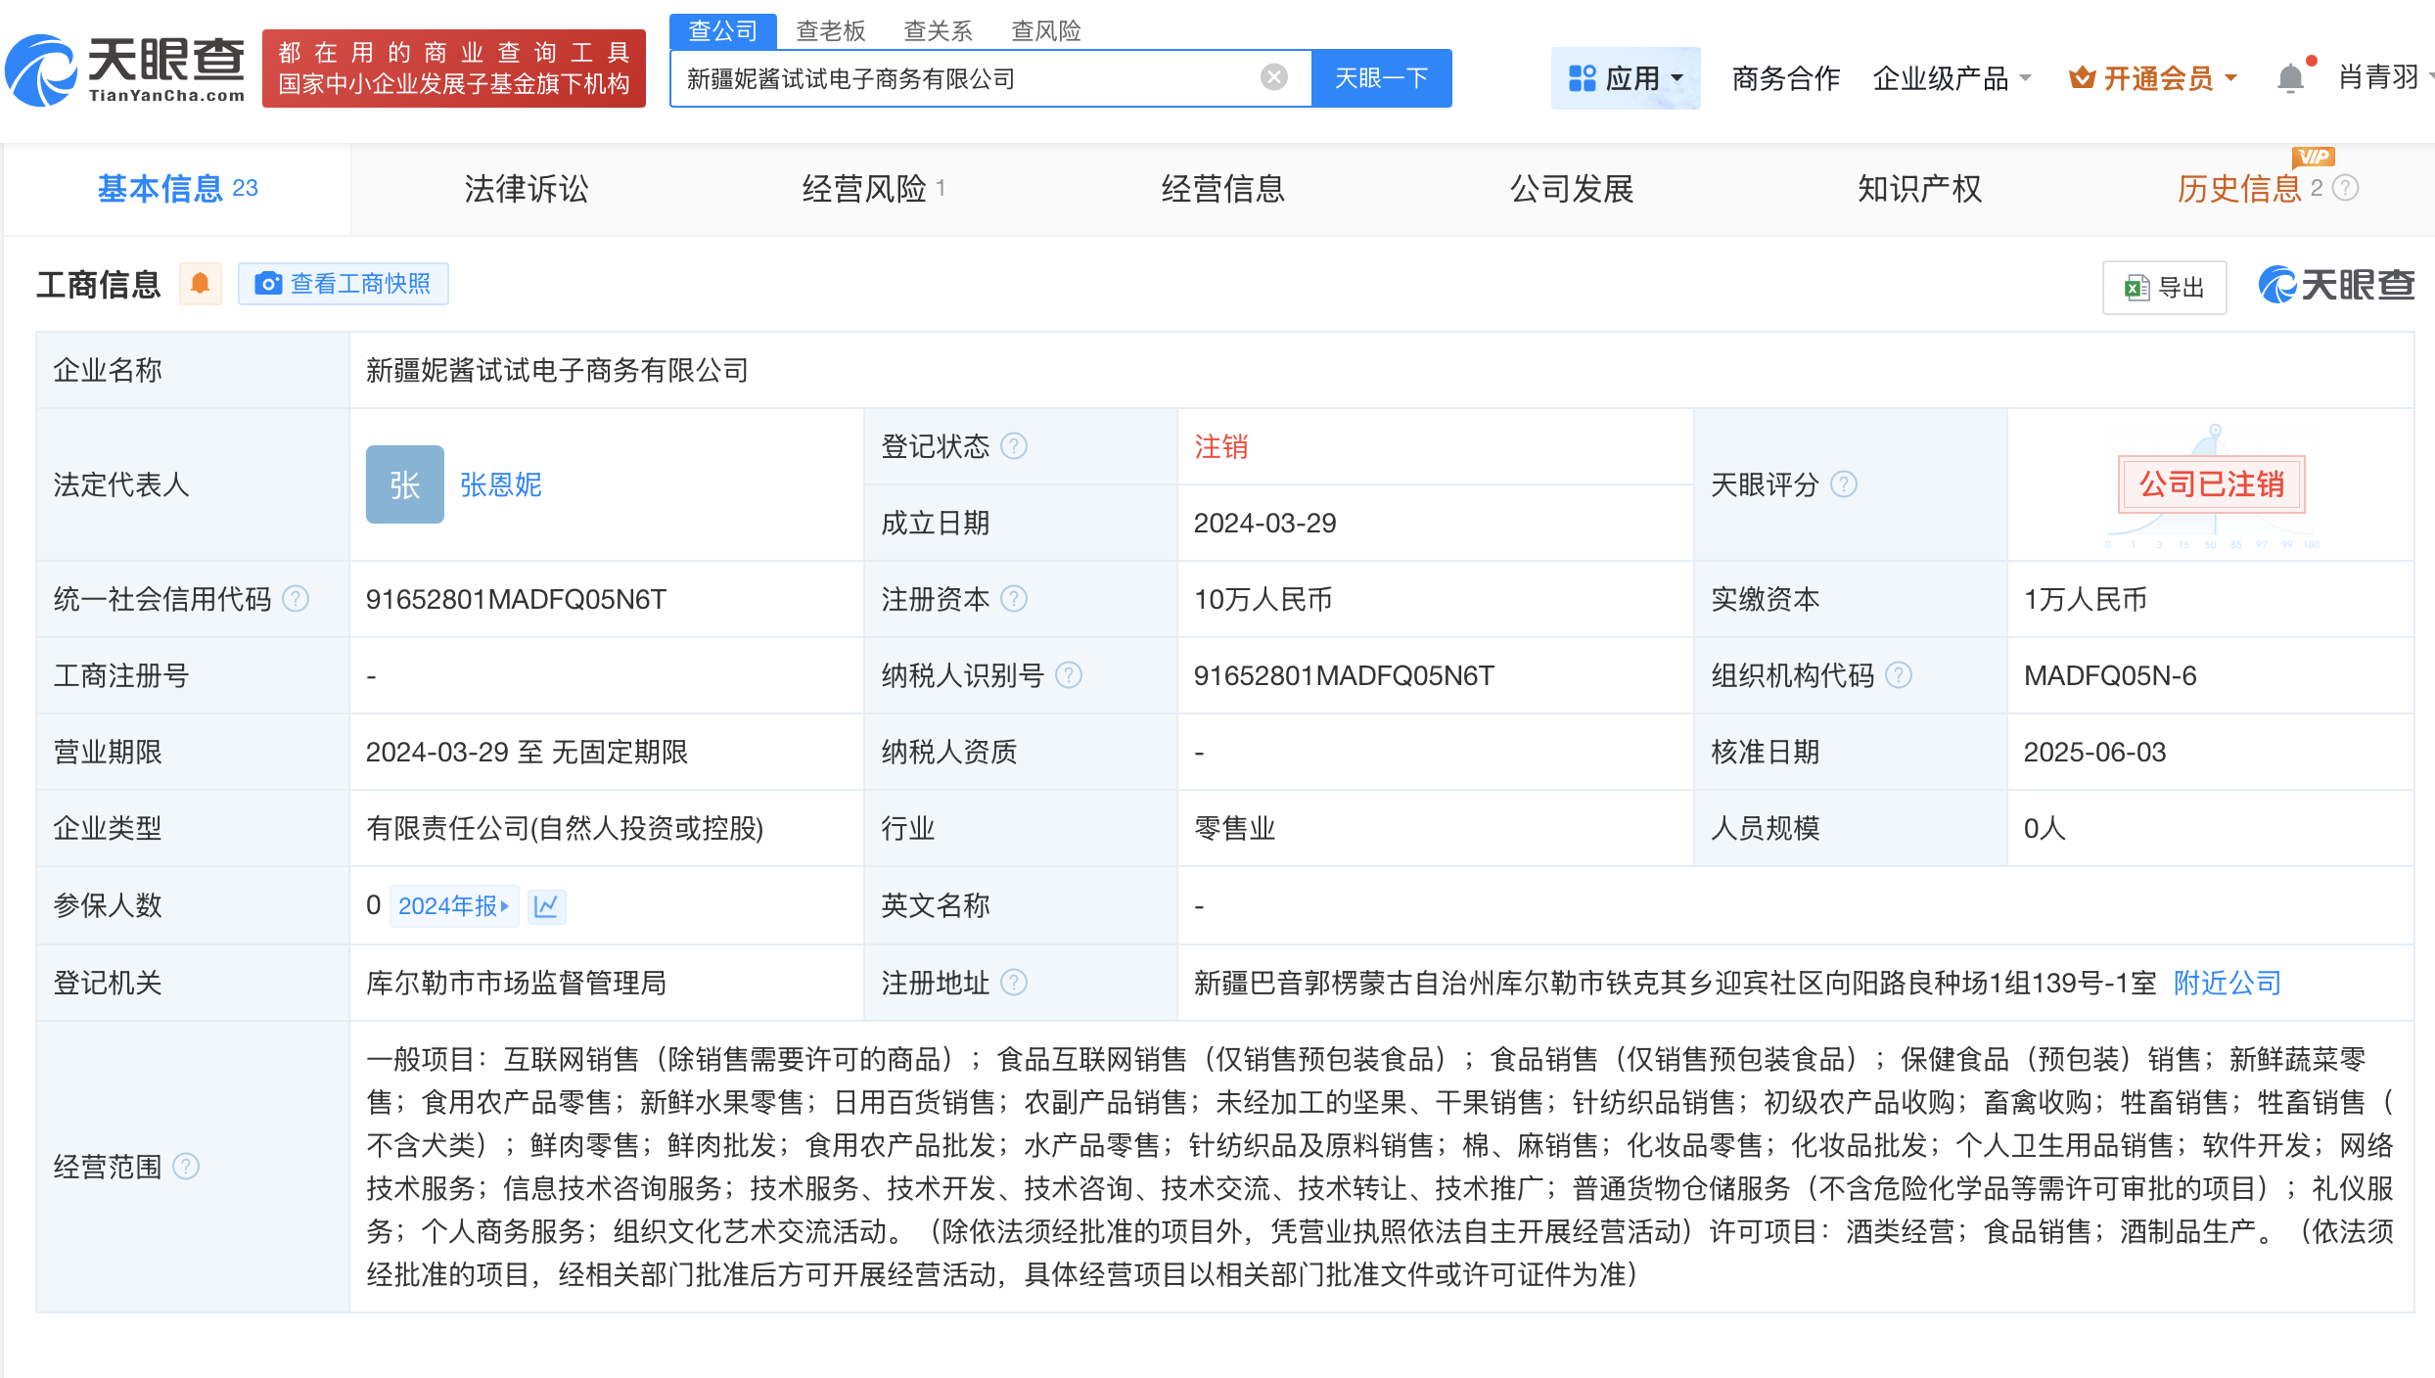
Task: Click staff size value 0人
Action: [2044, 828]
